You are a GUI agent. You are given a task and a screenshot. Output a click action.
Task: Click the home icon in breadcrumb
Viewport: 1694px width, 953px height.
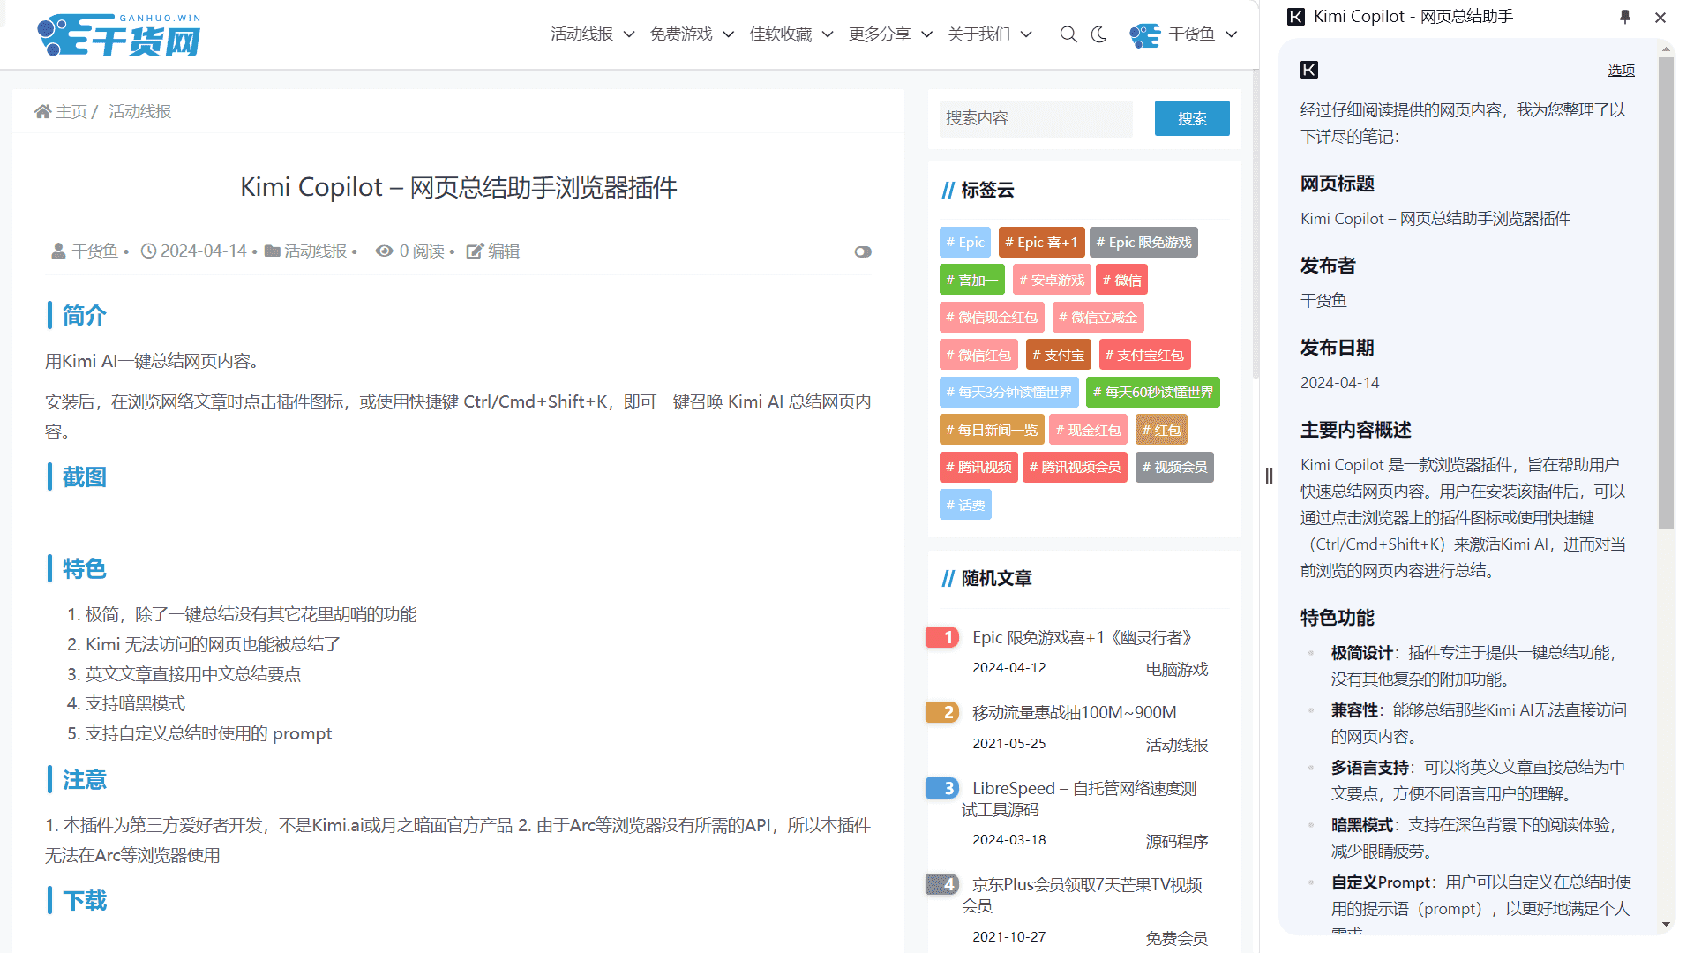42,111
